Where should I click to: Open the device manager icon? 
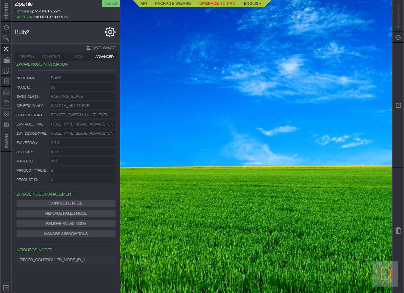6,49
